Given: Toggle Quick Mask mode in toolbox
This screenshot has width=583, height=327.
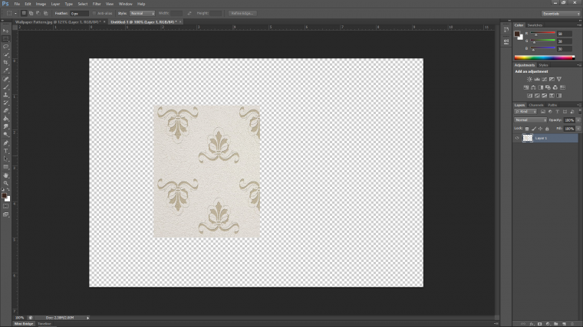Looking at the screenshot, I should (5, 206).
